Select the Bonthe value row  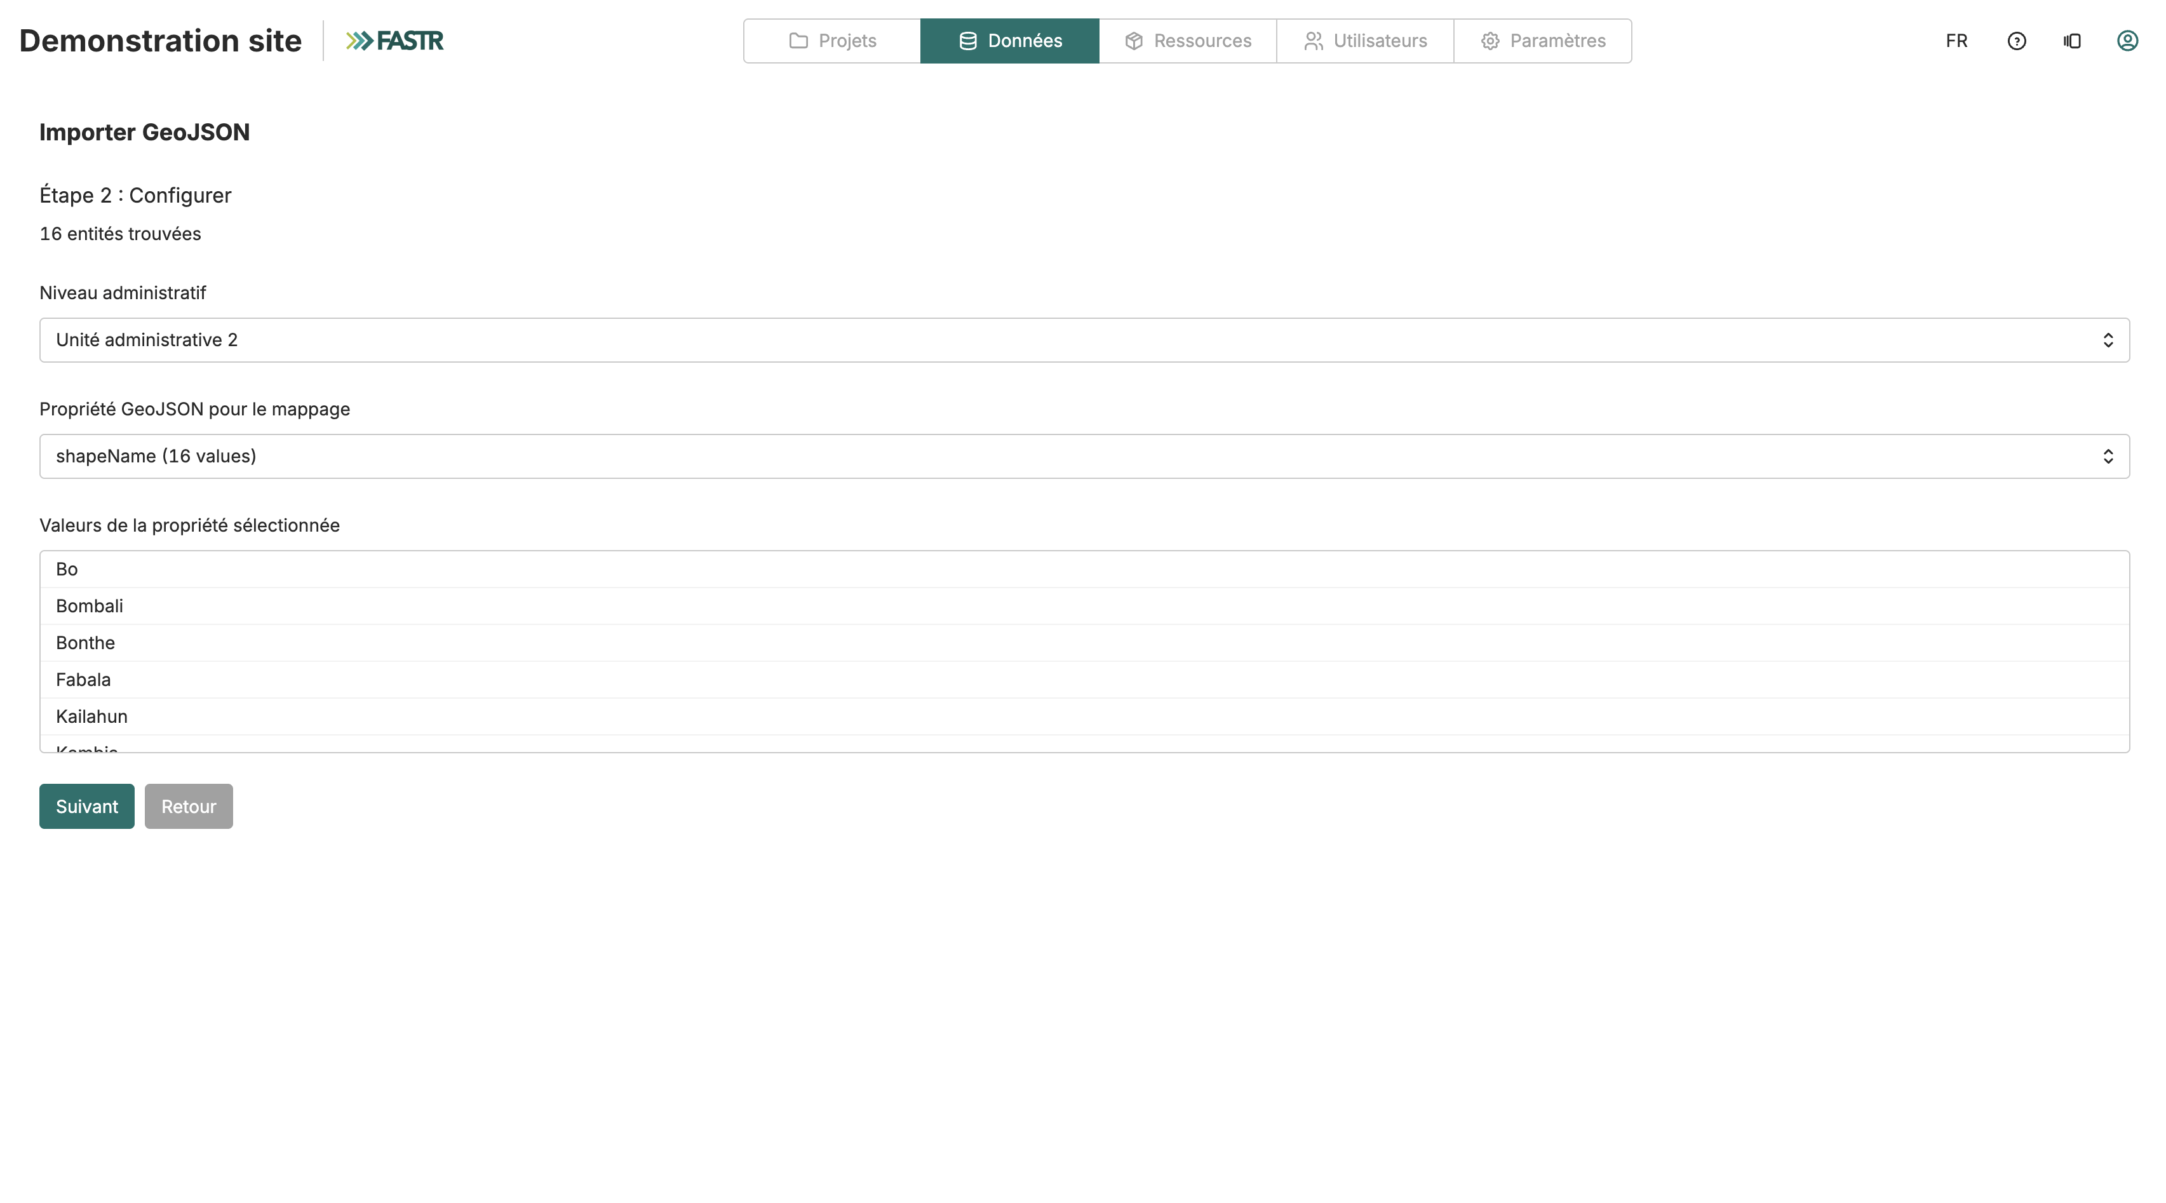(1084, 643)
